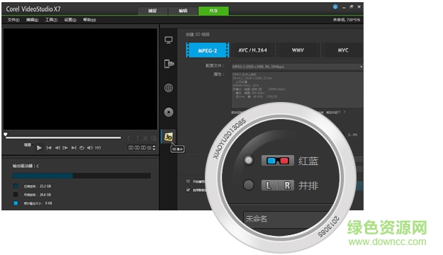Adjust the timecode stepper arrows
Image resolution: width=443 pixels, height=255 pixels.
154,148
